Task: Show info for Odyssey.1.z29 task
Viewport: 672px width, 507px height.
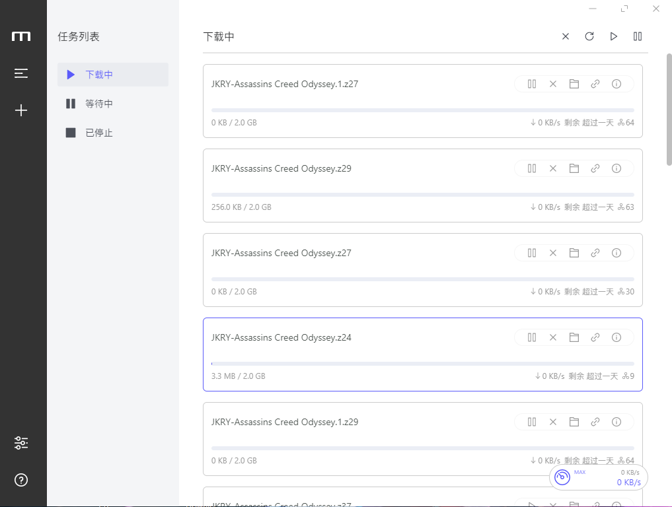Action: (x=616, y=422)
